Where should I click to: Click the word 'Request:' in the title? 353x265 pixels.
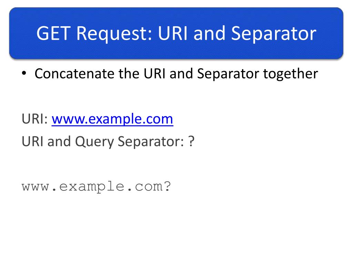click(114, 34)
